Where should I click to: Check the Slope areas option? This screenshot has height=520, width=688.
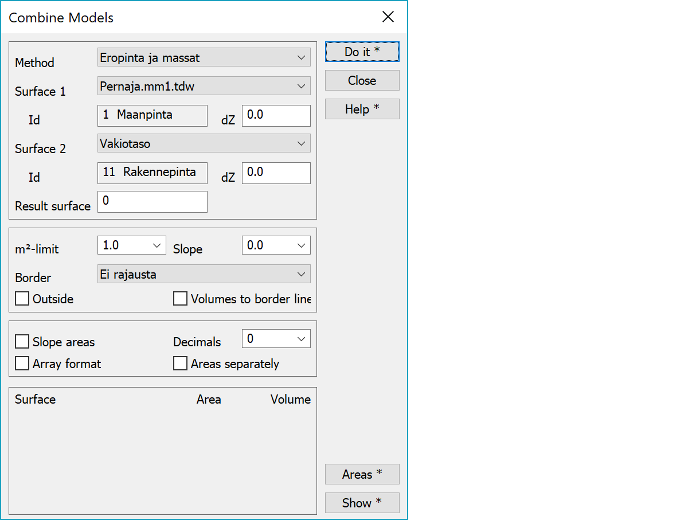tap(22, 342)
